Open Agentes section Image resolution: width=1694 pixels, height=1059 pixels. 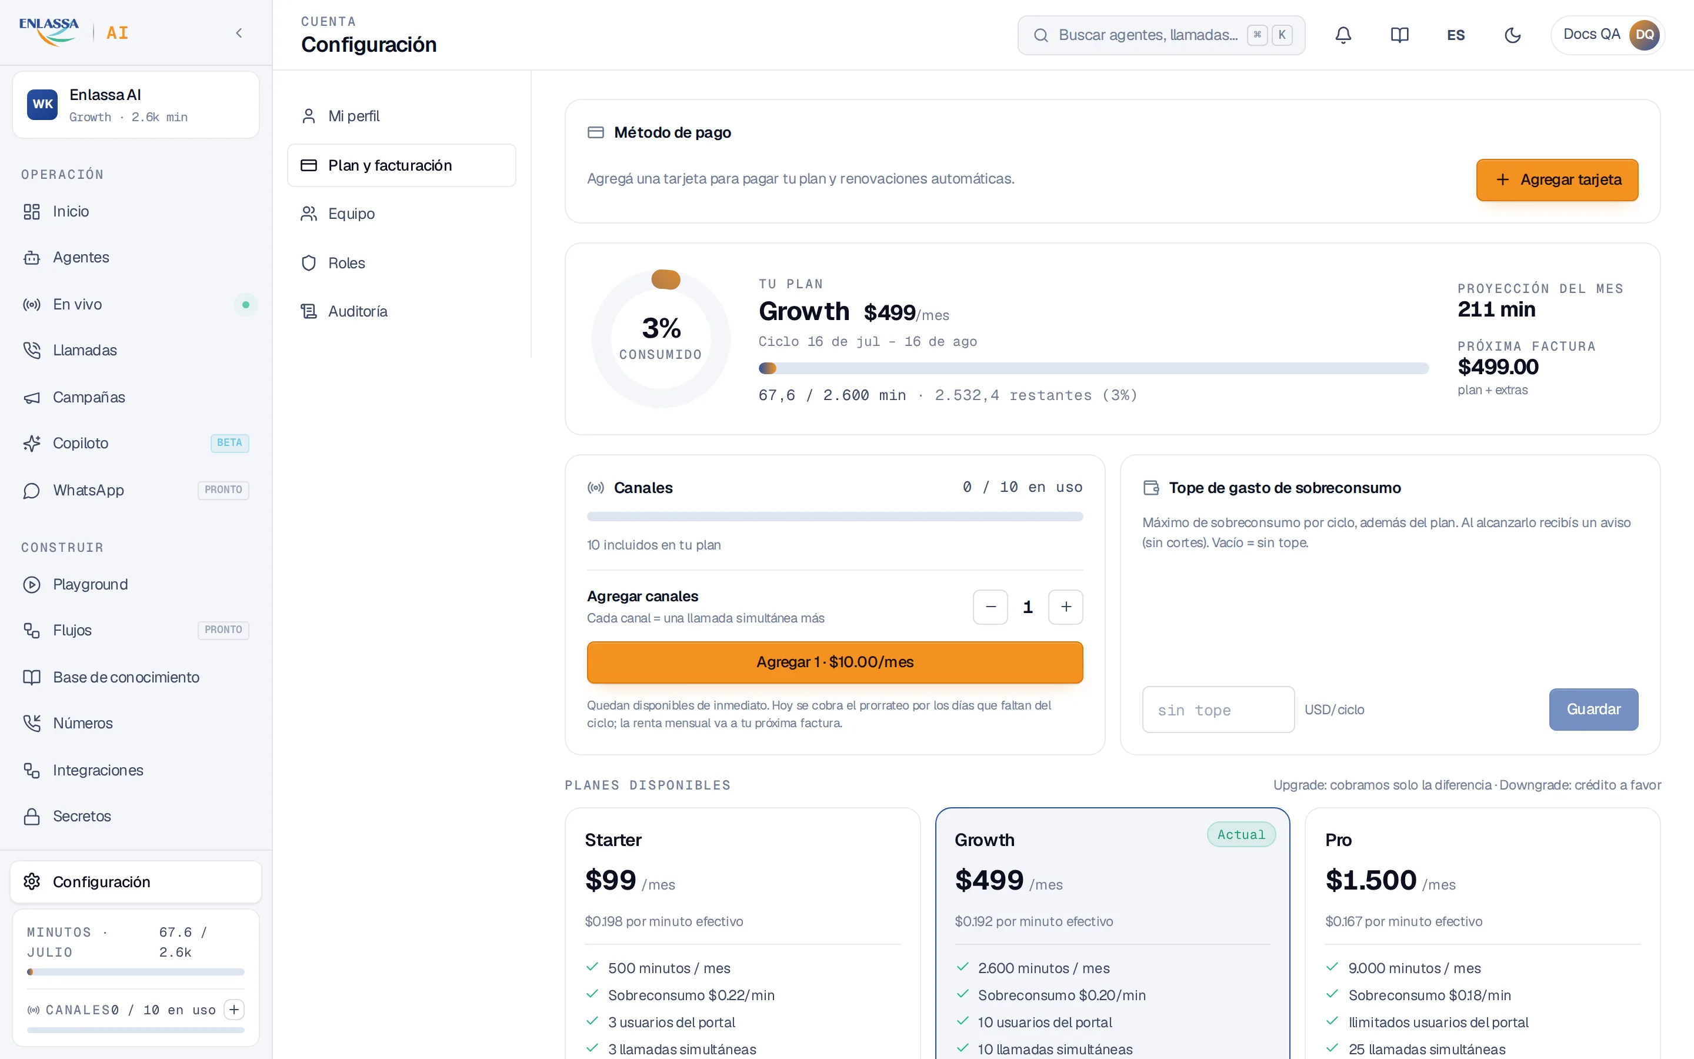136,258
